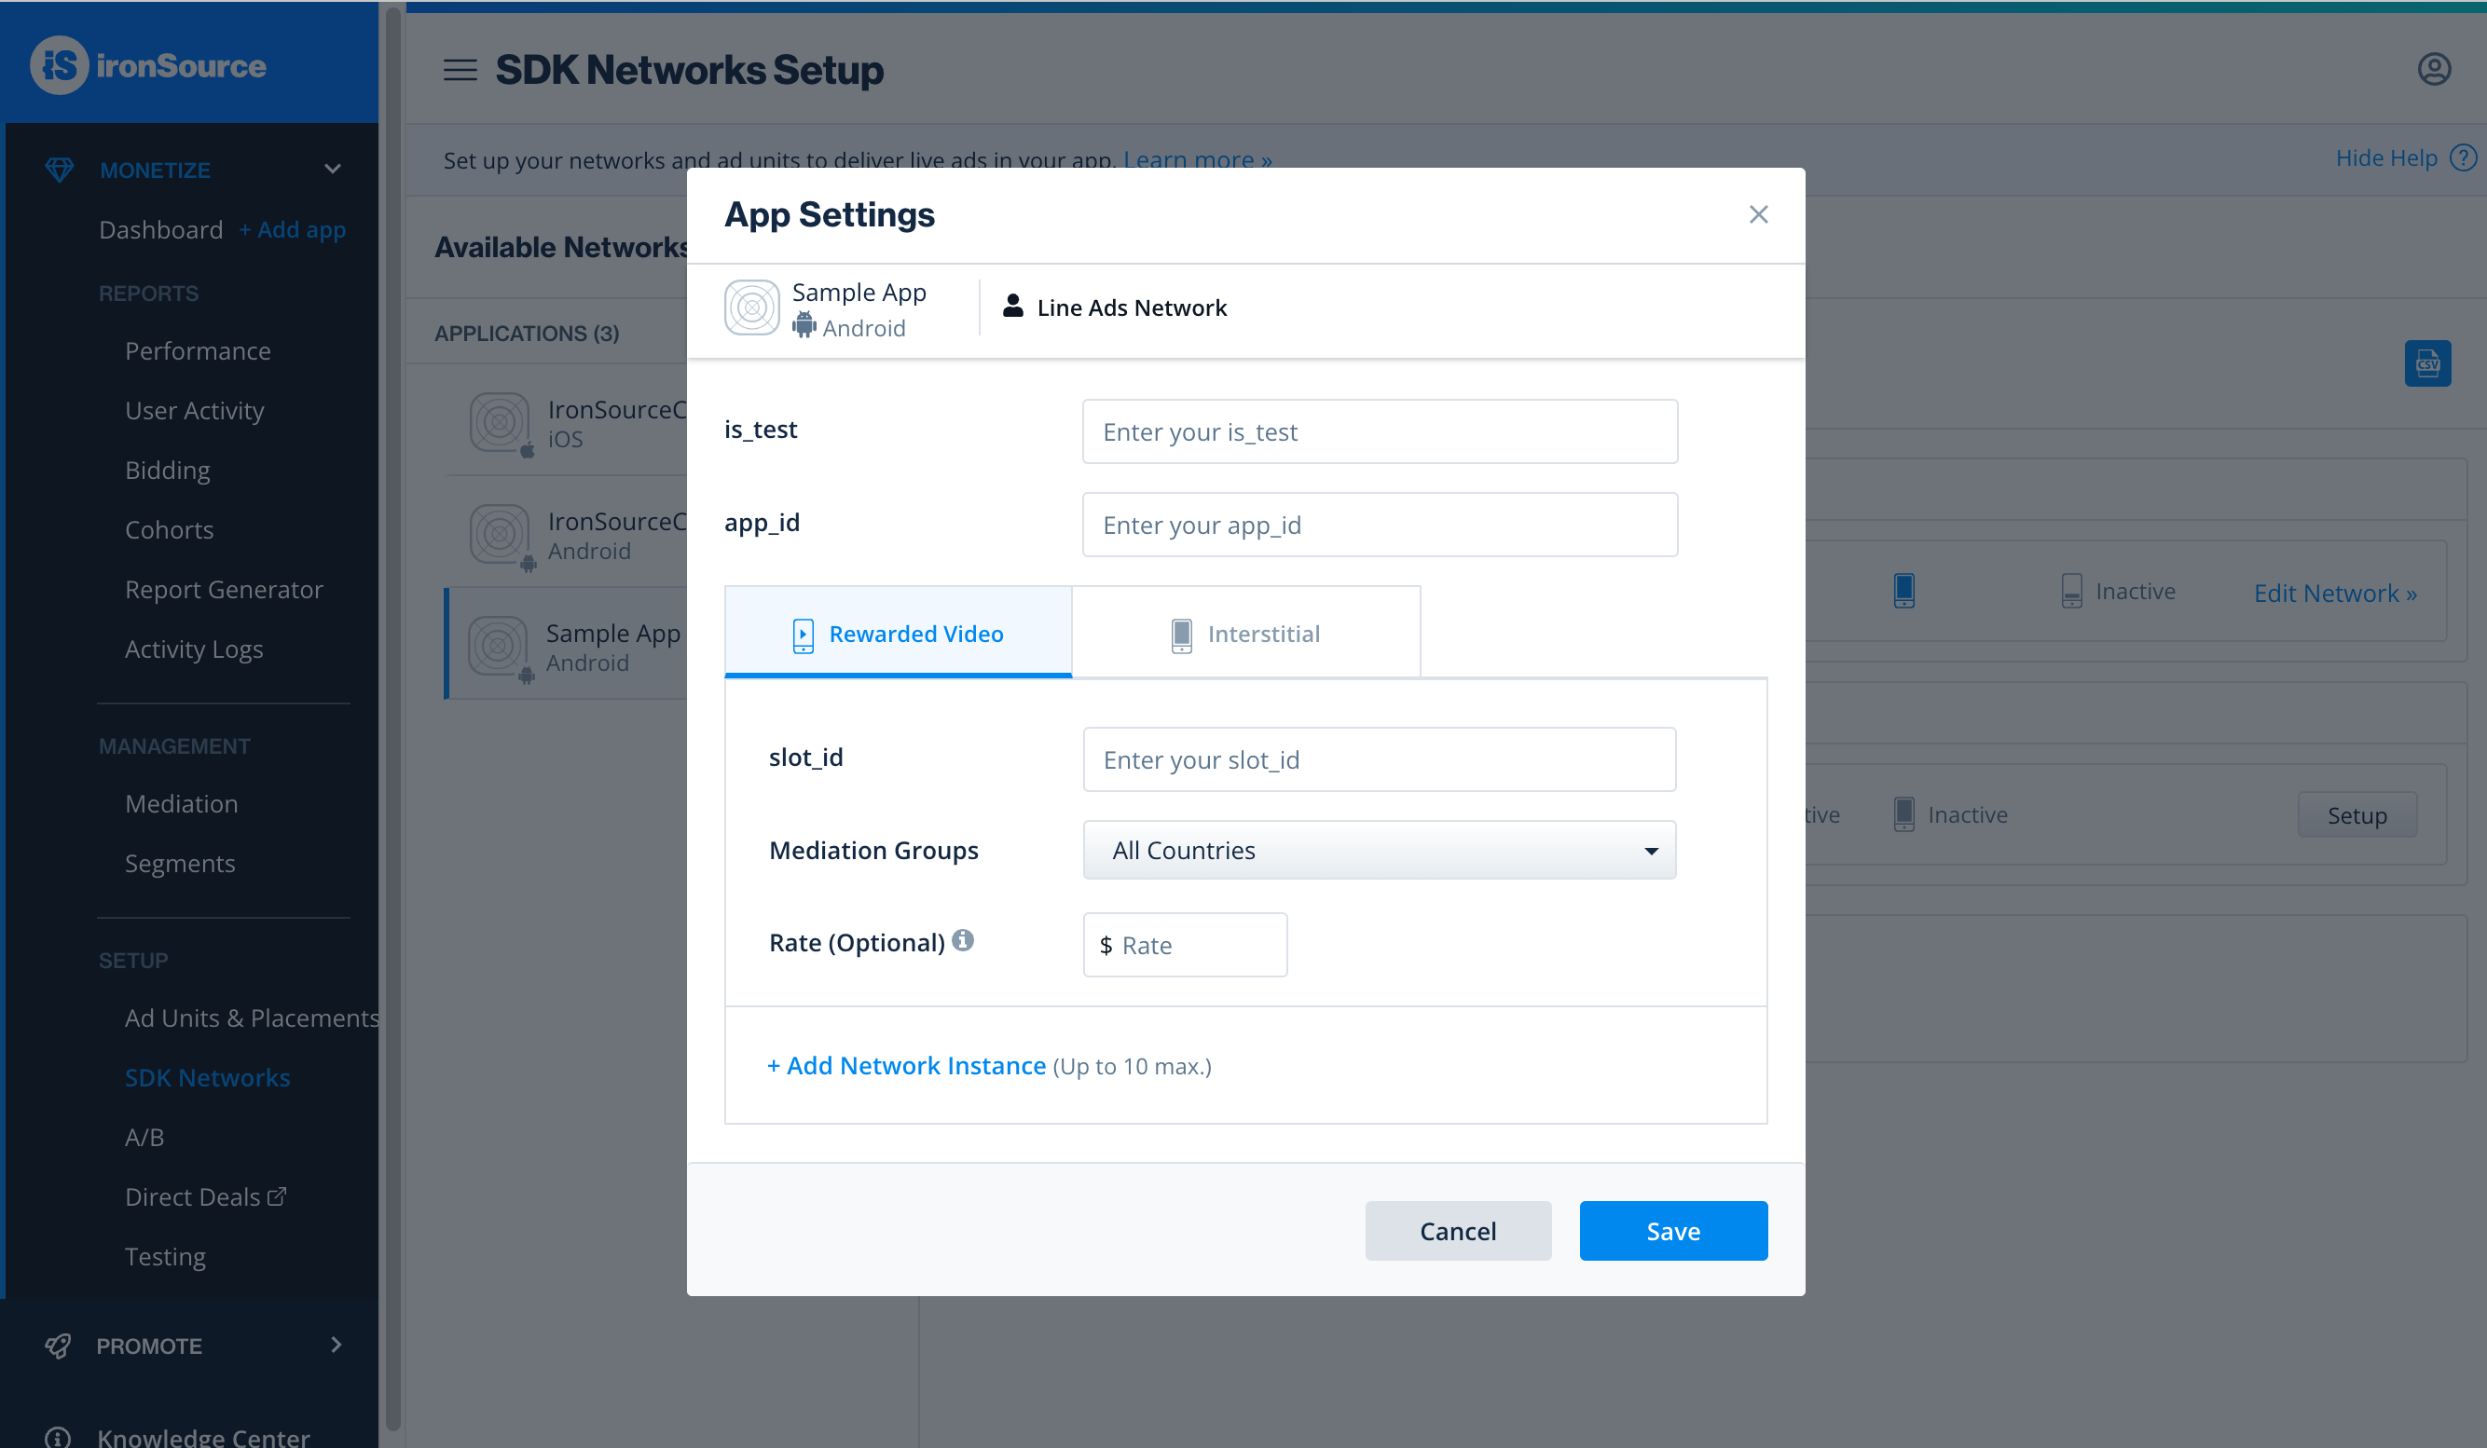Click the Setup button
This screenshot has height=1448, width=2487.
click(2356, 815)
